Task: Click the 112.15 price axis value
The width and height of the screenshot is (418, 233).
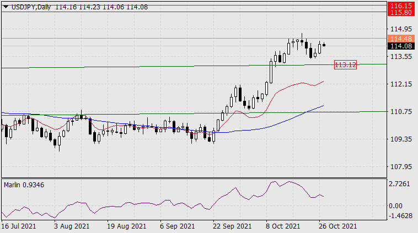Action: pyautogui.click(x=401, y=84)
